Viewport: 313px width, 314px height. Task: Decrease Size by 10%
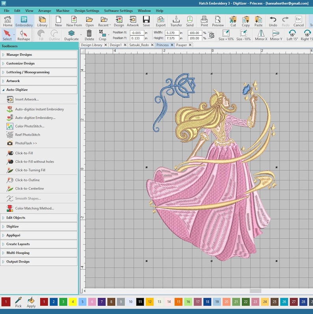coord(244,35)
